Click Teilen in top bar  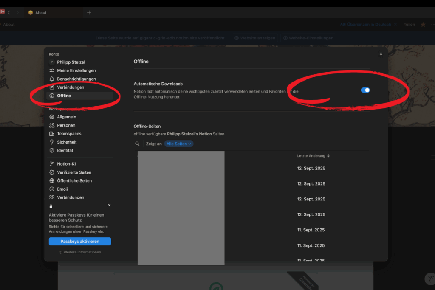point(409,25)
